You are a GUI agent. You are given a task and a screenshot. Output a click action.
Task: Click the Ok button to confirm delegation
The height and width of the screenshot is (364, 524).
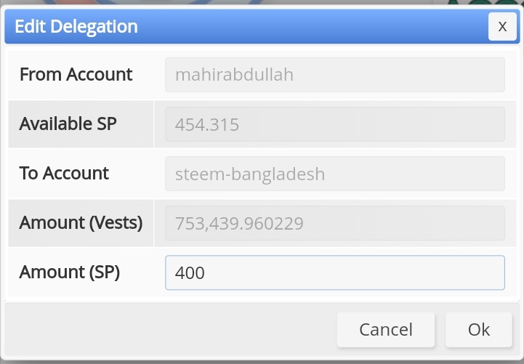tap(478, 330)
